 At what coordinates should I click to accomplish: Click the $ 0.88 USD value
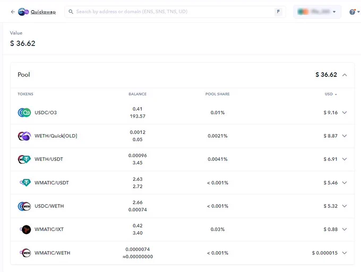click(330, 229)
